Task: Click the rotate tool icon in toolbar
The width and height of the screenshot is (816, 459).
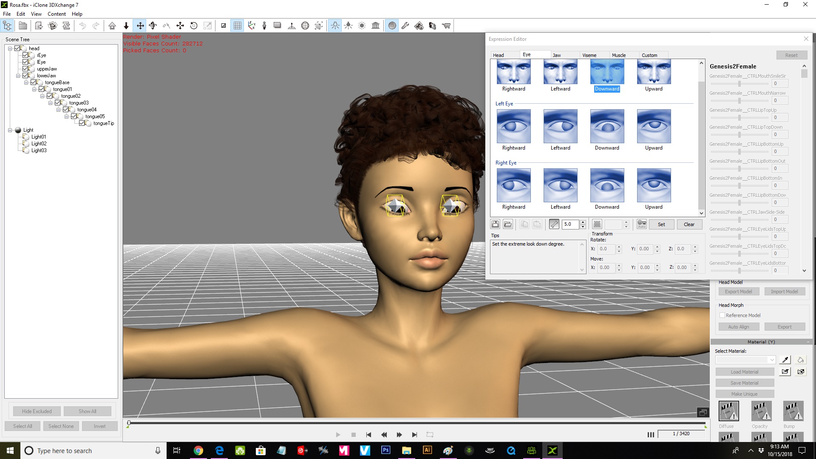Action: click(194, 26)
